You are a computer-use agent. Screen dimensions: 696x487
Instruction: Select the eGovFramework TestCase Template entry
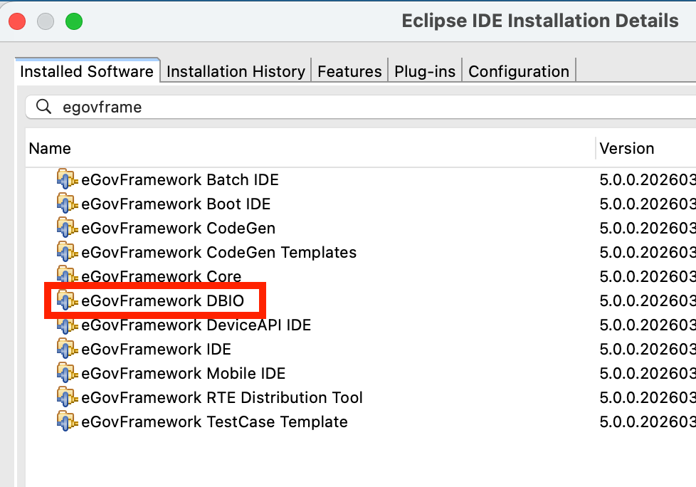click(x=214, y=422)
